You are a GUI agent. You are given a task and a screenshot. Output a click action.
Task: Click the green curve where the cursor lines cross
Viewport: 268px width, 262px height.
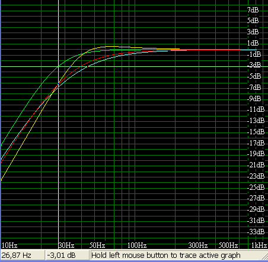pyautogui.click(x=58, y=66)
